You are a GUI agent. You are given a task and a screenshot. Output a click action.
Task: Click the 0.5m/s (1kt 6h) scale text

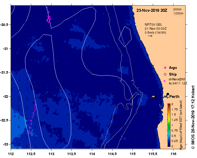point(155,33)
